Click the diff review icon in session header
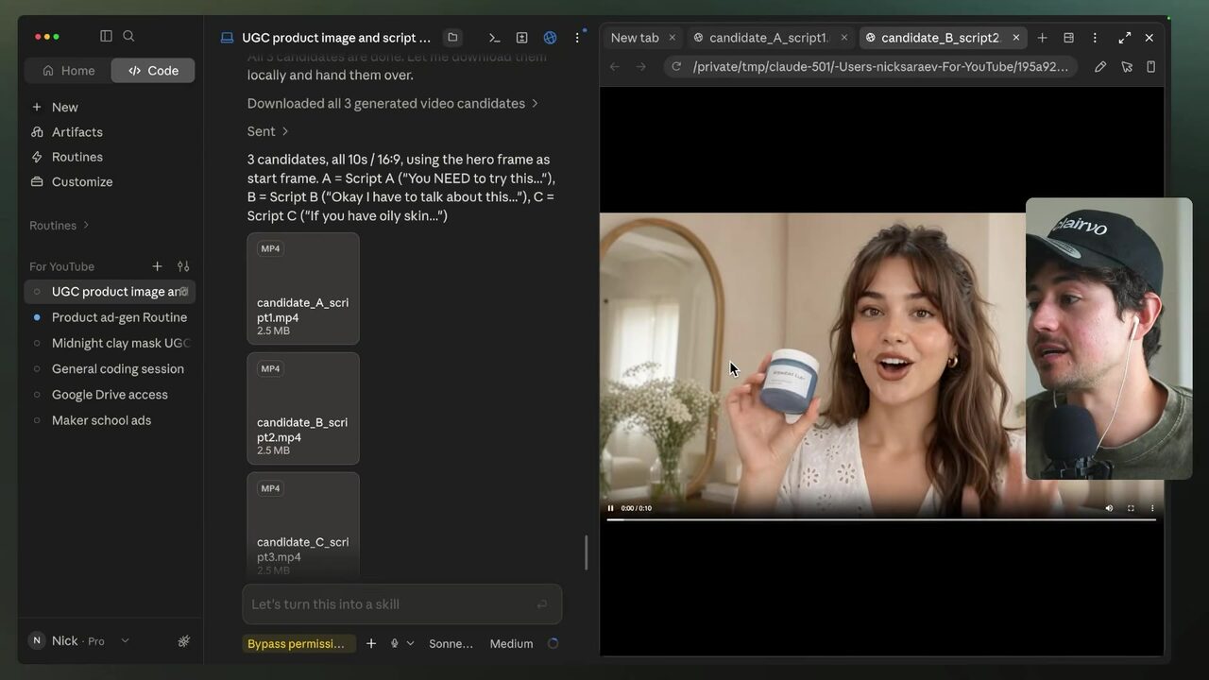The width and height of the screenshot is (1209, 680). pos(521,38)
